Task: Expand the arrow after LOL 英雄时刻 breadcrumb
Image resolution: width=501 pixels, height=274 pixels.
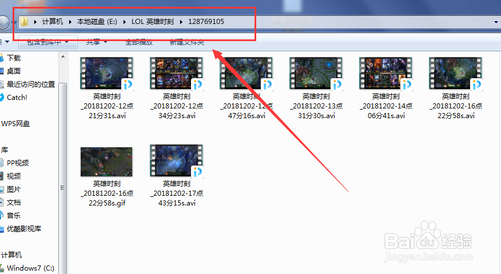Action: point(181,22)
